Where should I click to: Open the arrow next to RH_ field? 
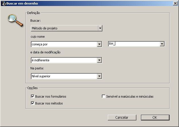162,44
